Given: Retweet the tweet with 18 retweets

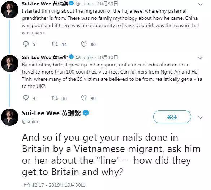Looking at the screenshot, I should pyautogui.click(x=55, y=98).
